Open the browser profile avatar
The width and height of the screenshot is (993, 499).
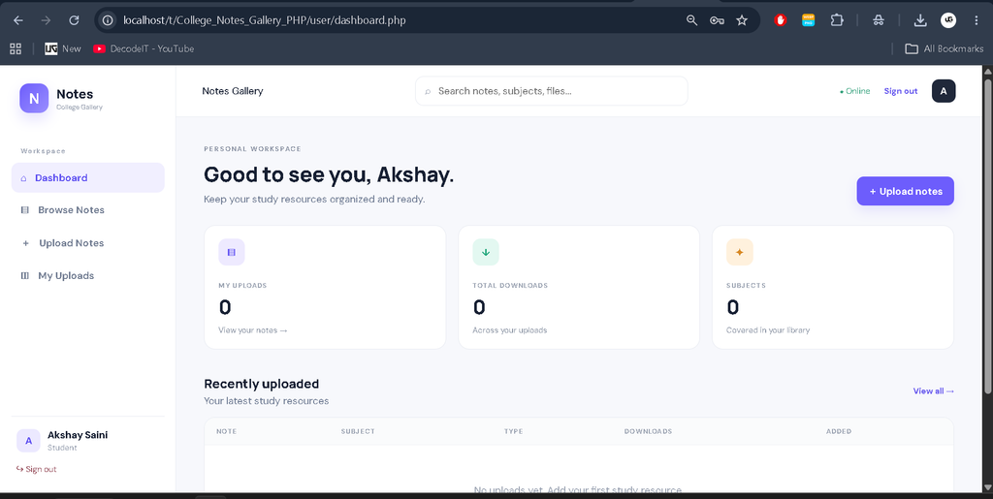click(x=948, y=20)
